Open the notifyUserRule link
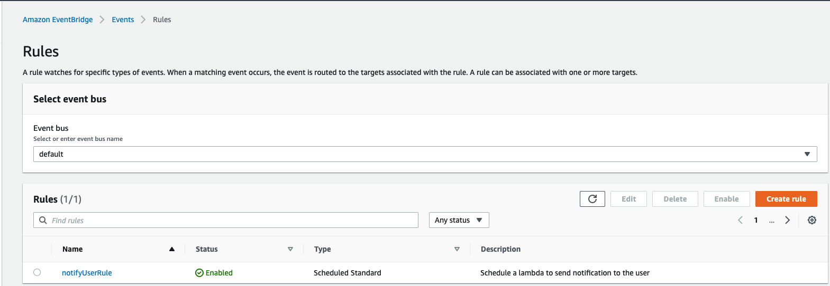 87,273
